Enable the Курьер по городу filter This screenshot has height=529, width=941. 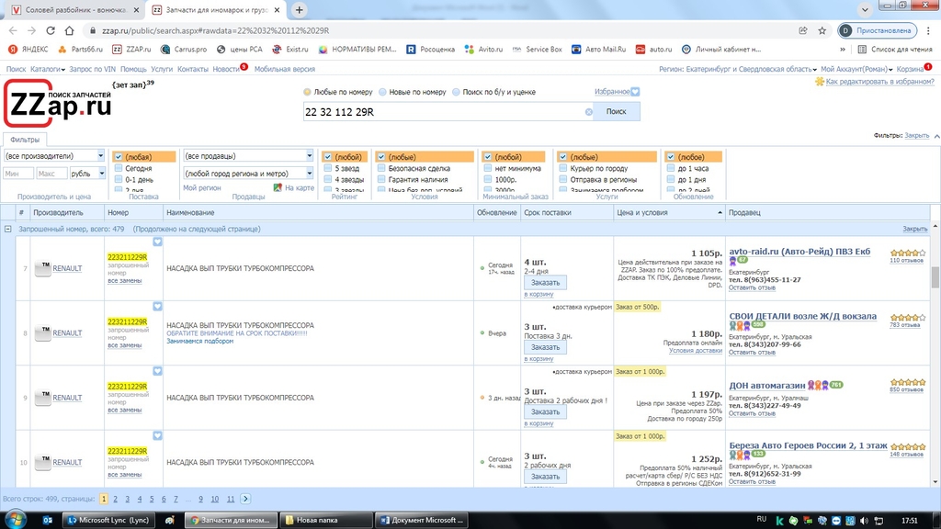tap(563, 169)
